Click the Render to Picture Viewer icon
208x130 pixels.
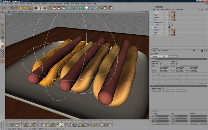(59, 8)
